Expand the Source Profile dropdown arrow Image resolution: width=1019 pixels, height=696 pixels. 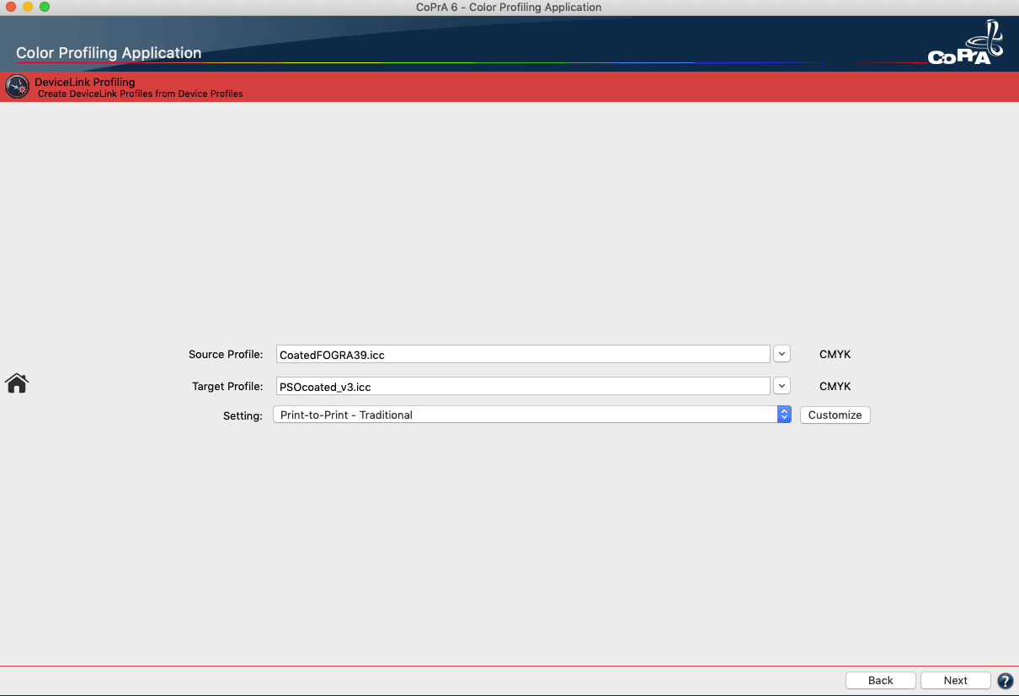click(x=782, y=354)
